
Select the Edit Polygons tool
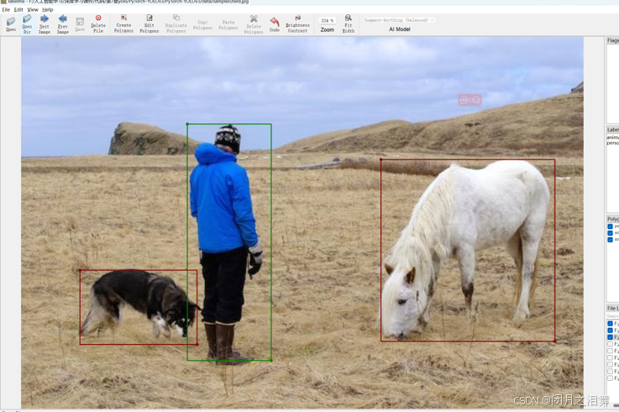coord(150,23)
